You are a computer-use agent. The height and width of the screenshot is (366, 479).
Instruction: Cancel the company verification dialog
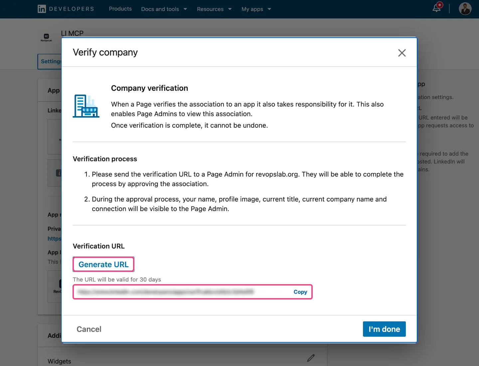click(89, 329)
